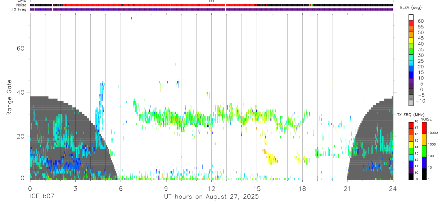Click the blue 15–20 degree elevation swatch
The height and width of the screenshot is (204, 442).
pos(411,69)
